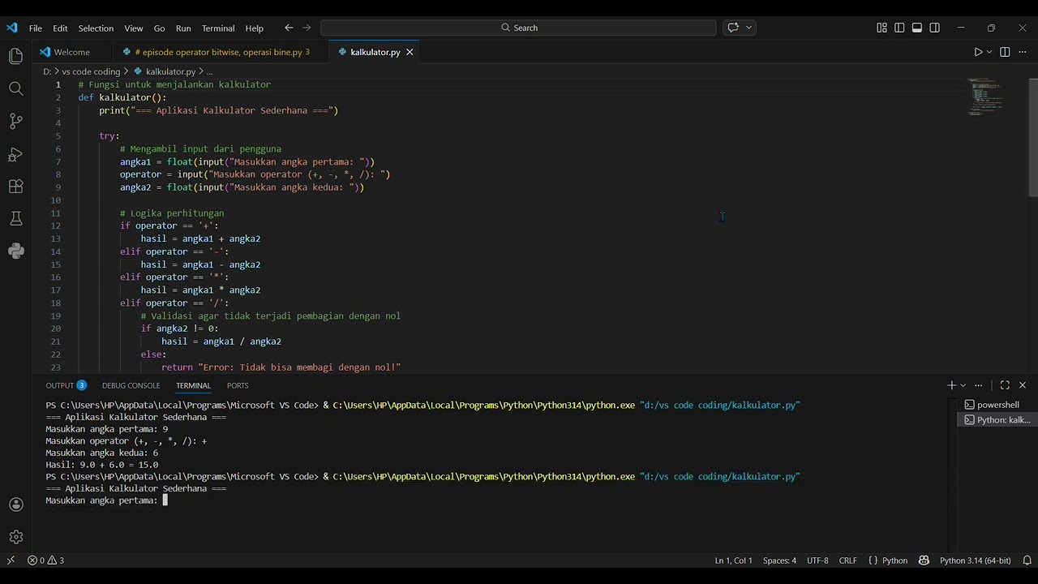Open the Selection menu
The width and height of the screenshot is (1038, 584).
pyautogui.click(x=96, y=28)
